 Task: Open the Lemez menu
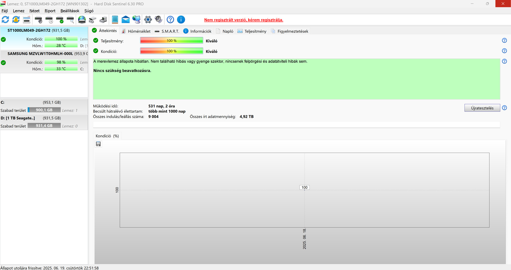19,11
